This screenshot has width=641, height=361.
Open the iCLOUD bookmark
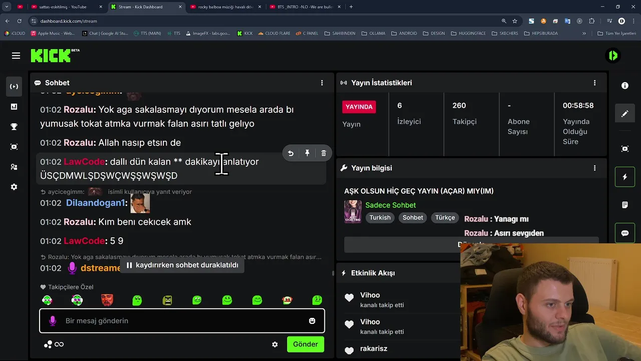click(x=15, y=34)
